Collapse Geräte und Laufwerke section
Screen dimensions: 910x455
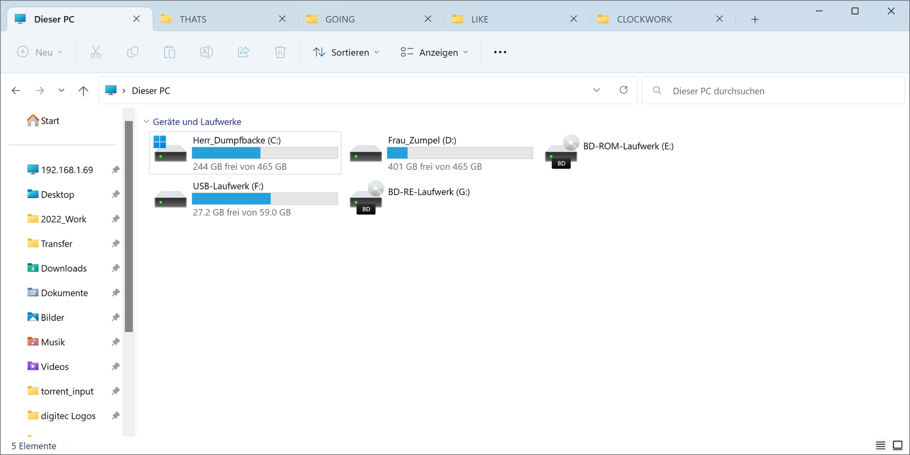(x=146, y=121)
